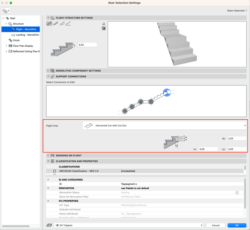Click the Flight Structure Settings panel icon

[x=52, y=18]
